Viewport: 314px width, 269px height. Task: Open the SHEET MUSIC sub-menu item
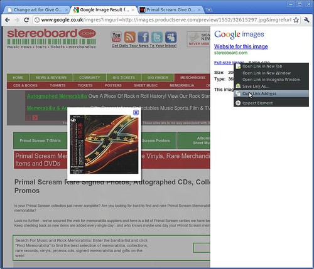point(146,85)
